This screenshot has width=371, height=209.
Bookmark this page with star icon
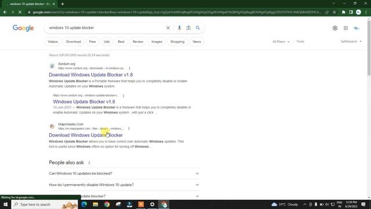pos(334,12)
